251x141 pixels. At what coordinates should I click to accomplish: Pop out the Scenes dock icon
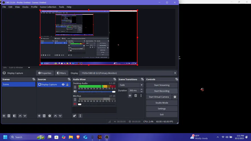[34, 79]
